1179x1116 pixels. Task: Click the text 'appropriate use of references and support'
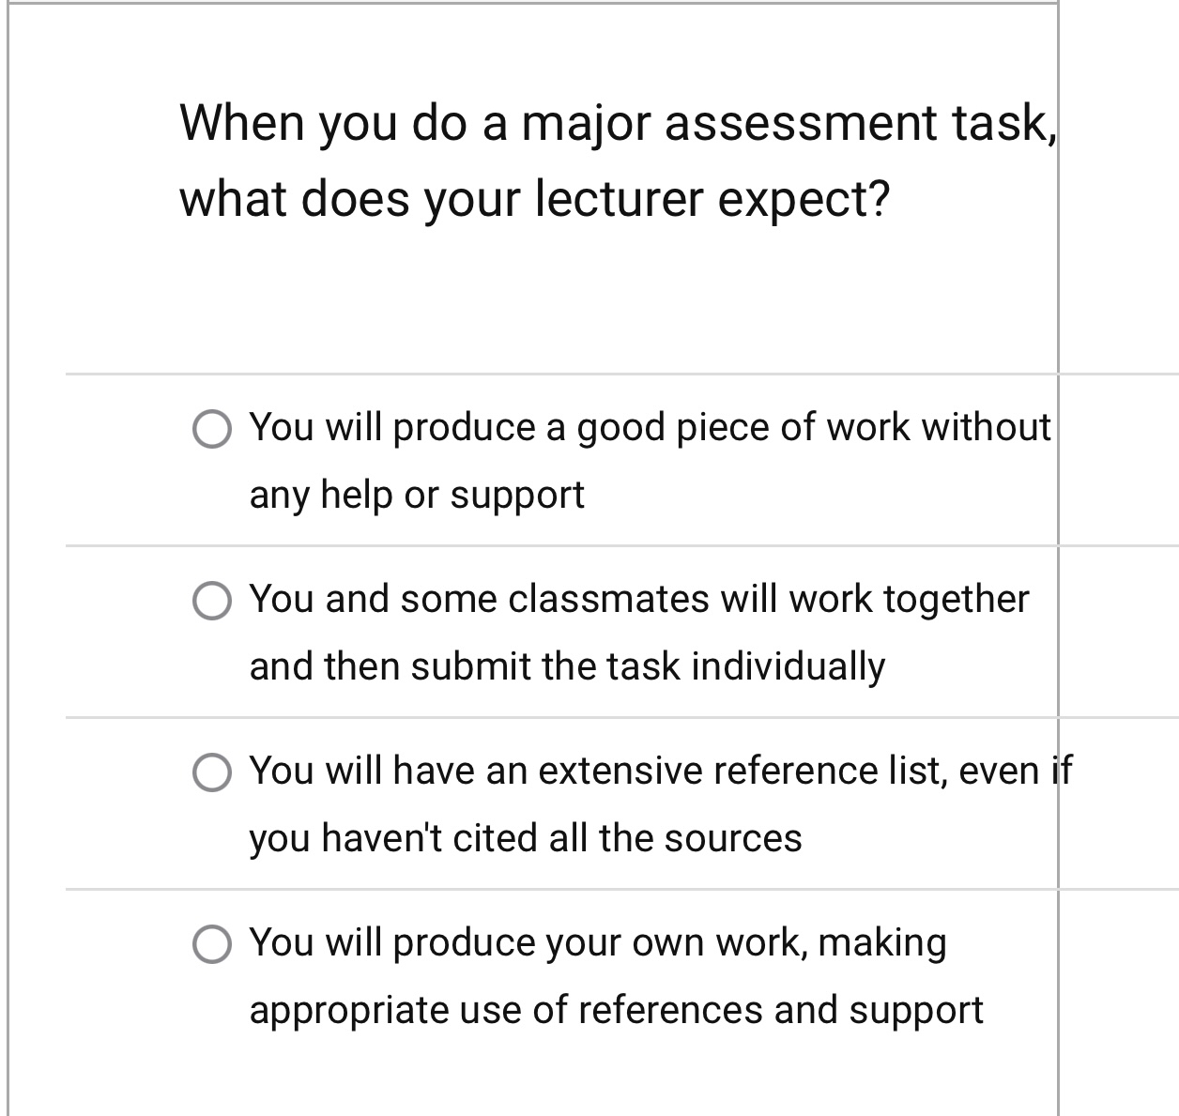617,1011
